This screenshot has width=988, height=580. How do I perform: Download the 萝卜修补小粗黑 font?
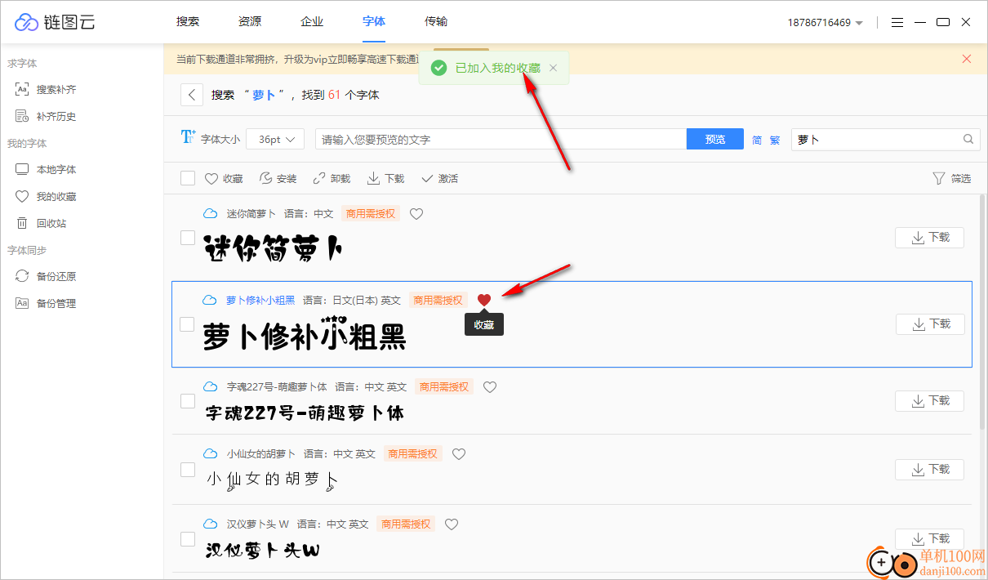pos(929,323)
